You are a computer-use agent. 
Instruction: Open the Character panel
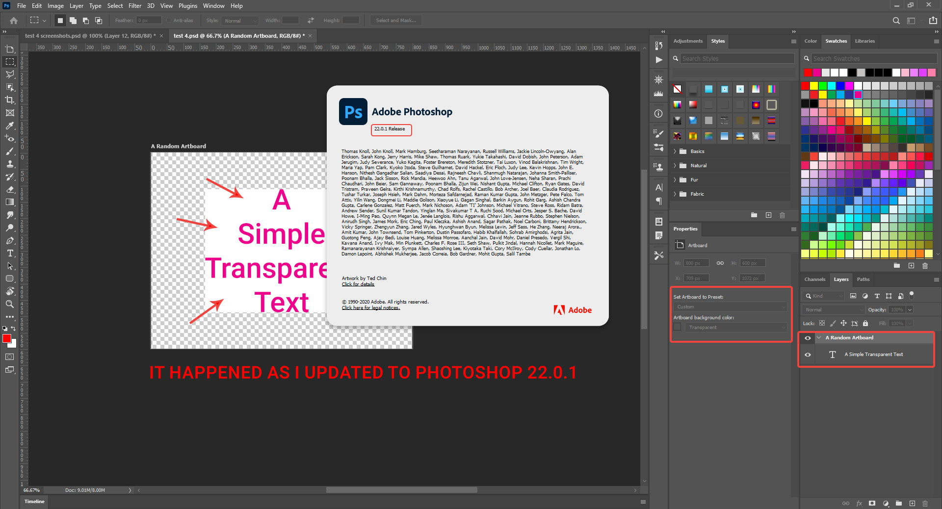tap(658, 187)
